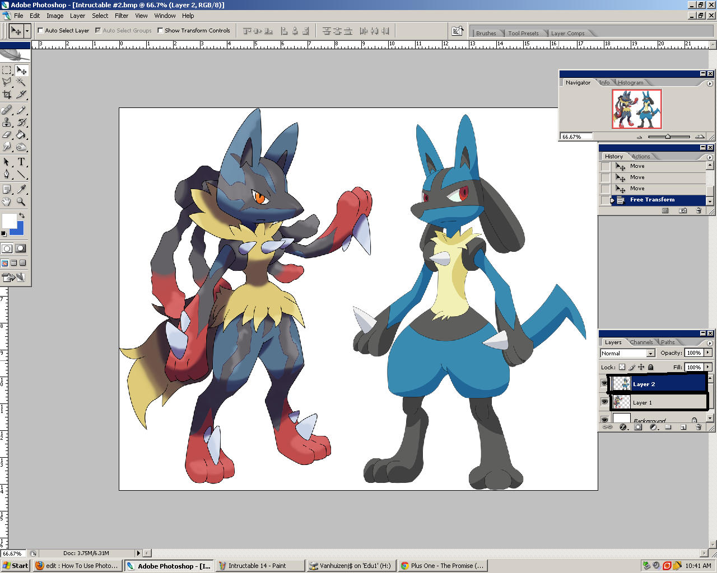Reset to default black and white colors
Viewport: 717px width, 573px height.
pos(4,233)
